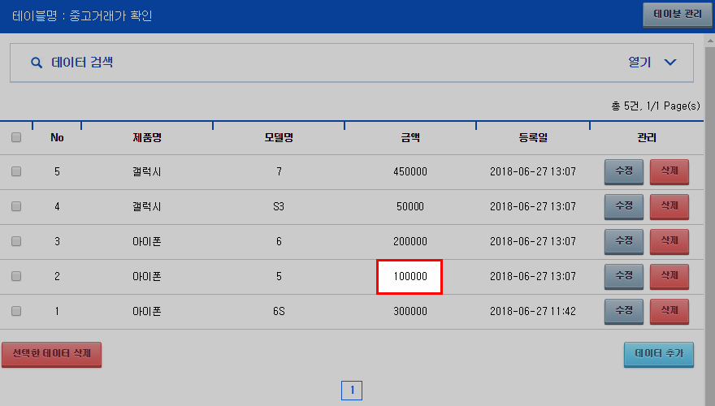Image resolution: width=715 pixels, height=406 pixels.
Task: Check the row No 1 checkbox
Action: pos(16,311)
